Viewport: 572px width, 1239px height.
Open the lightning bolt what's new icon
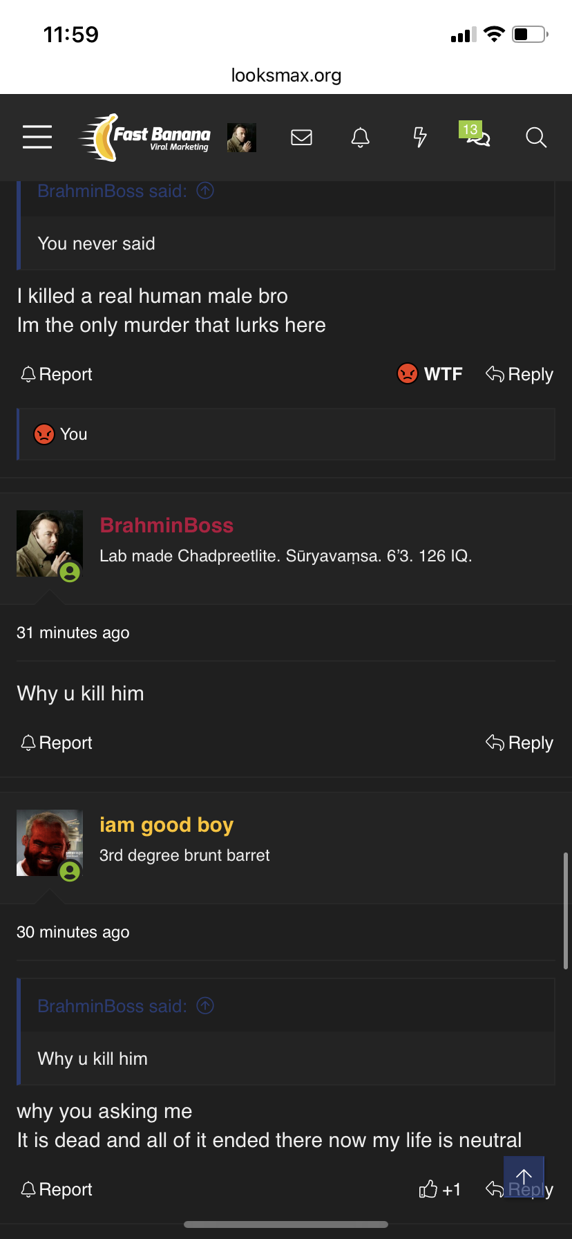(419, 138)
